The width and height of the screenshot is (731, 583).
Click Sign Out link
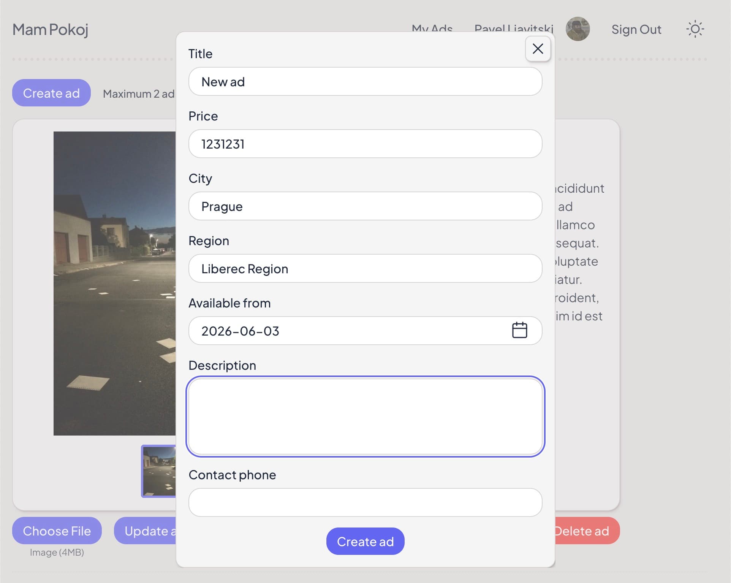click(x=636, y=29)
